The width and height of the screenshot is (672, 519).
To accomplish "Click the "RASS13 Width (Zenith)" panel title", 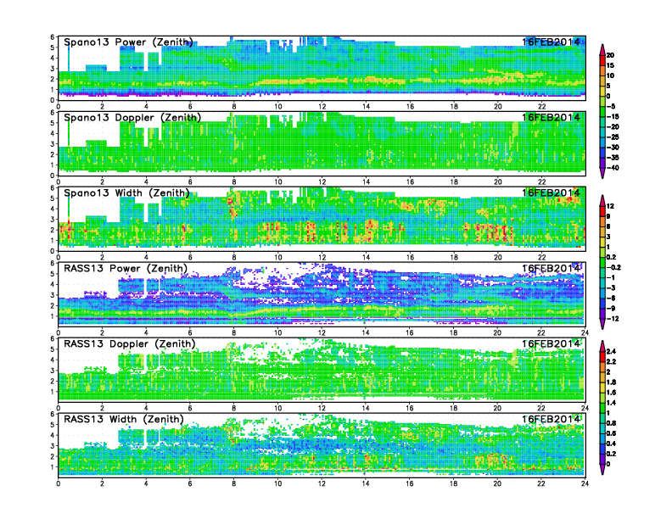I will tap(124, 419).
